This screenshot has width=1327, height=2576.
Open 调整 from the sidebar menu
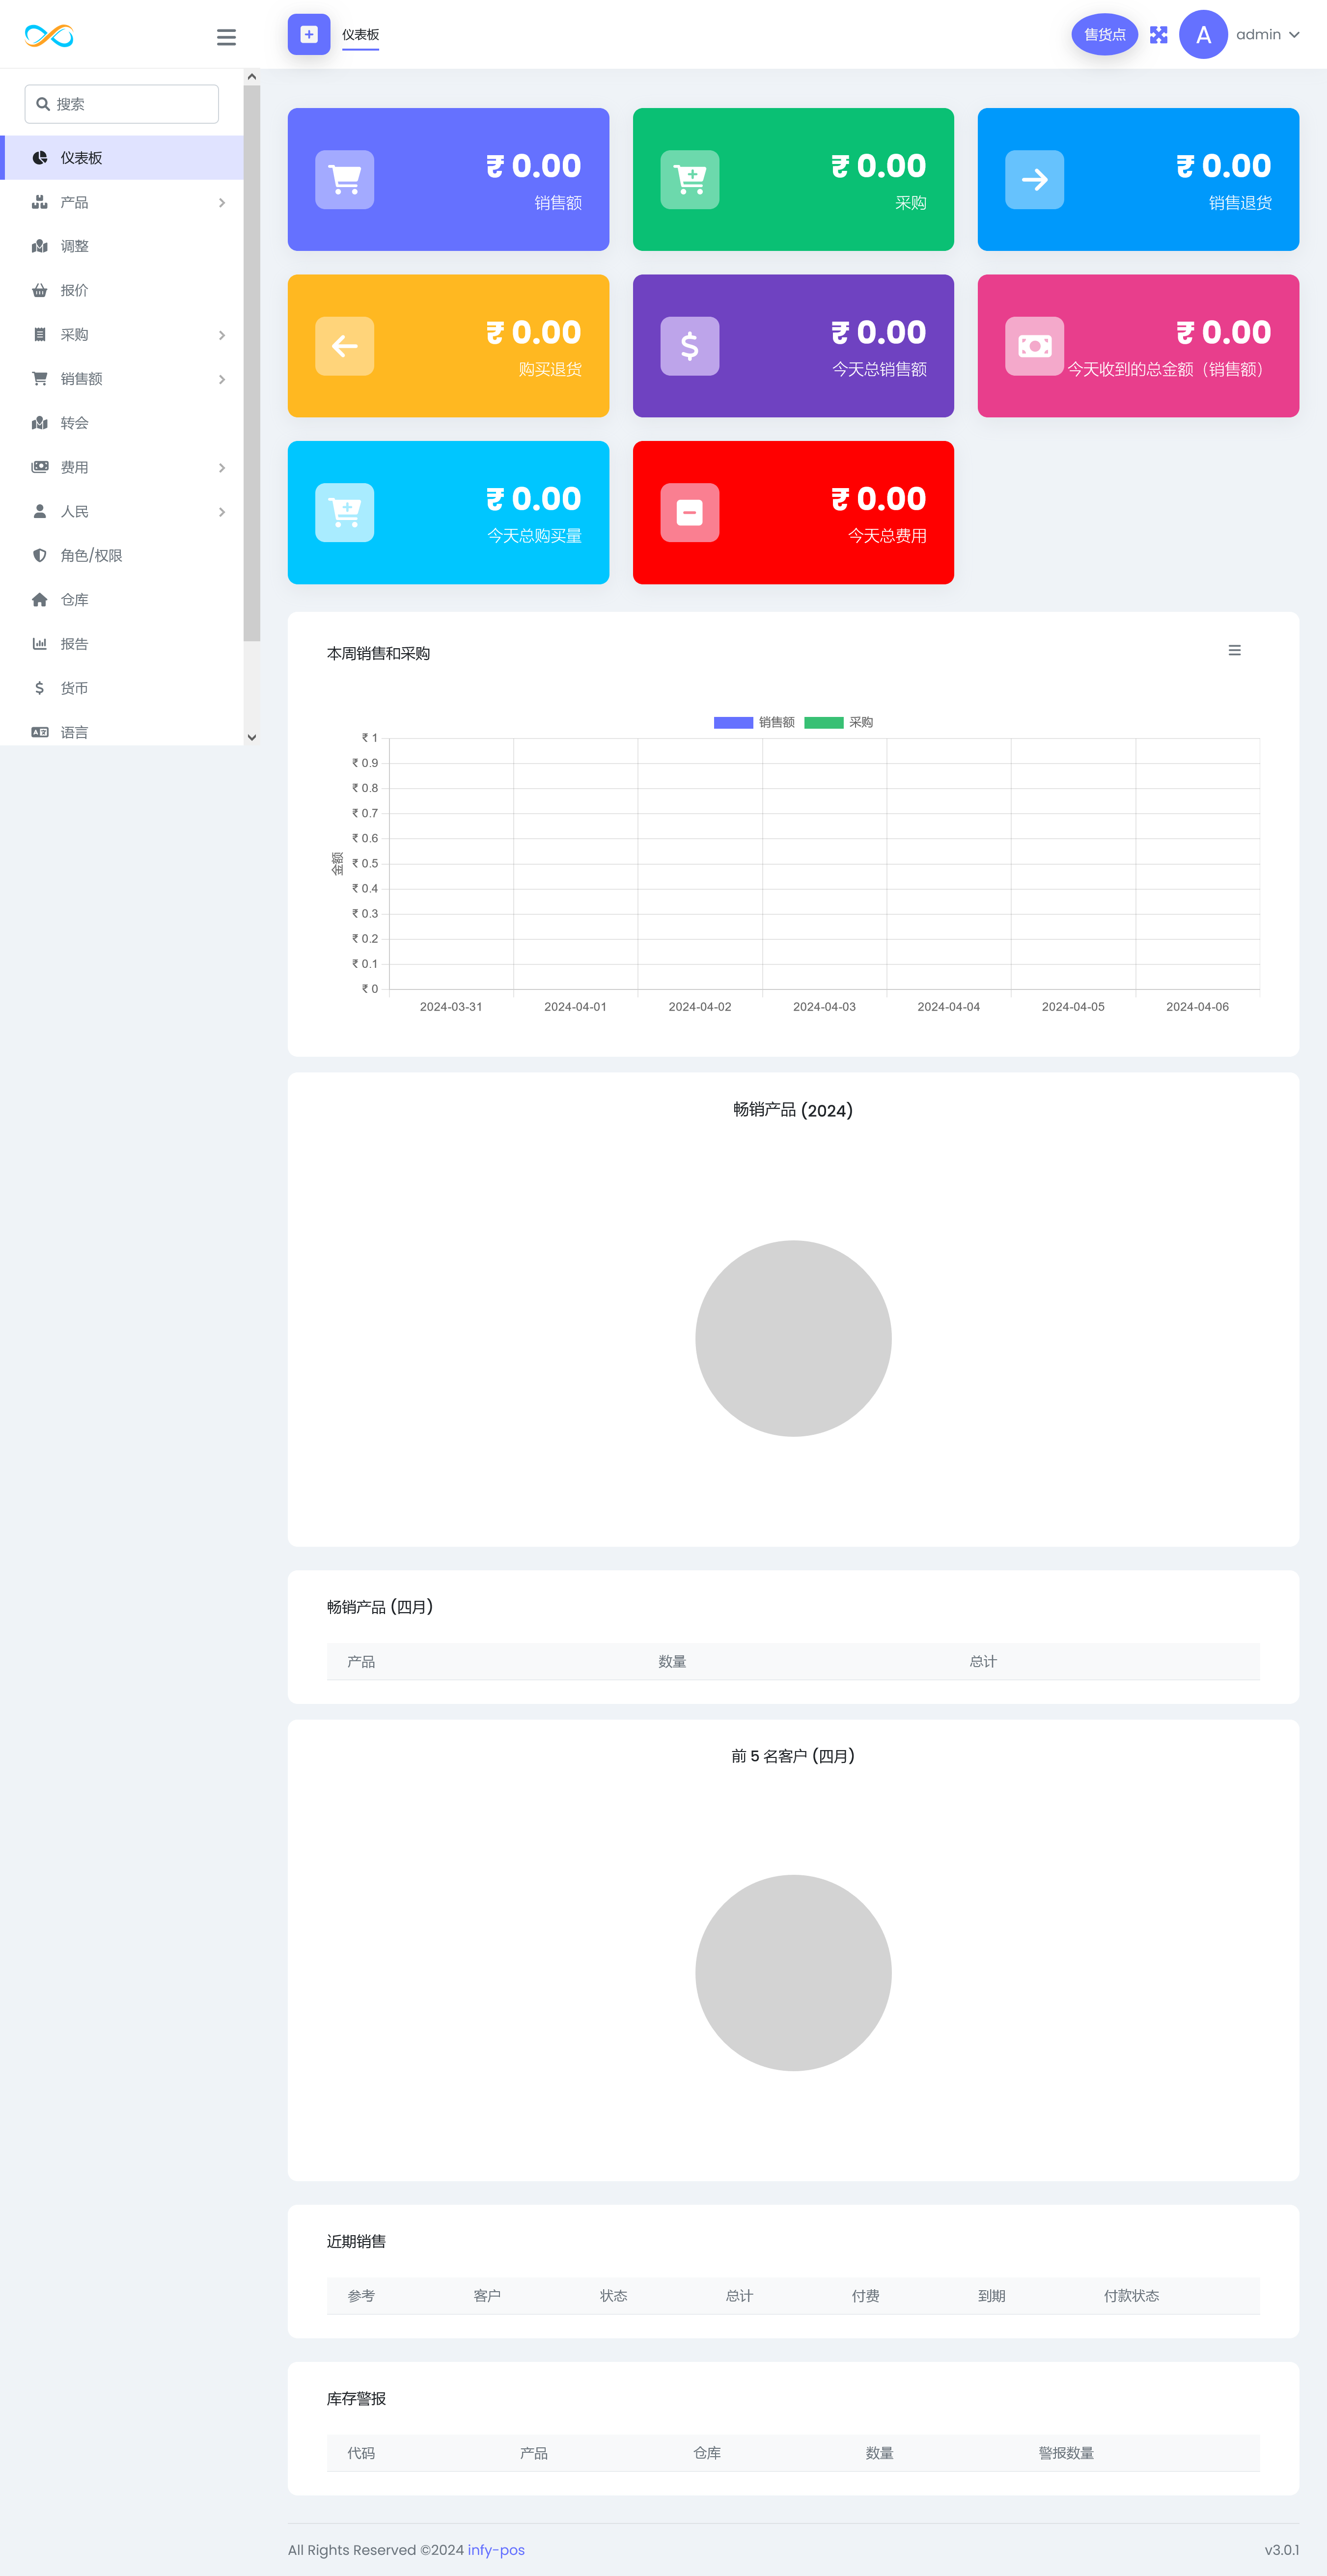pos(122,246)
